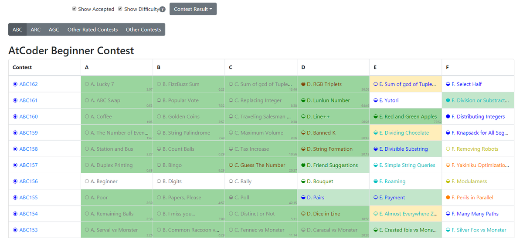The width and height of the screenshot is (523, 238).
Task: Open the ABC157 contest link
Action: pos(28,165)
